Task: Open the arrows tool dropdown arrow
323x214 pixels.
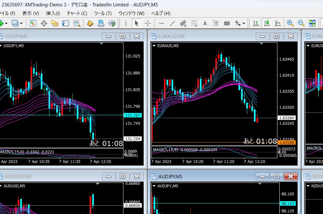Action: point(244,23)
